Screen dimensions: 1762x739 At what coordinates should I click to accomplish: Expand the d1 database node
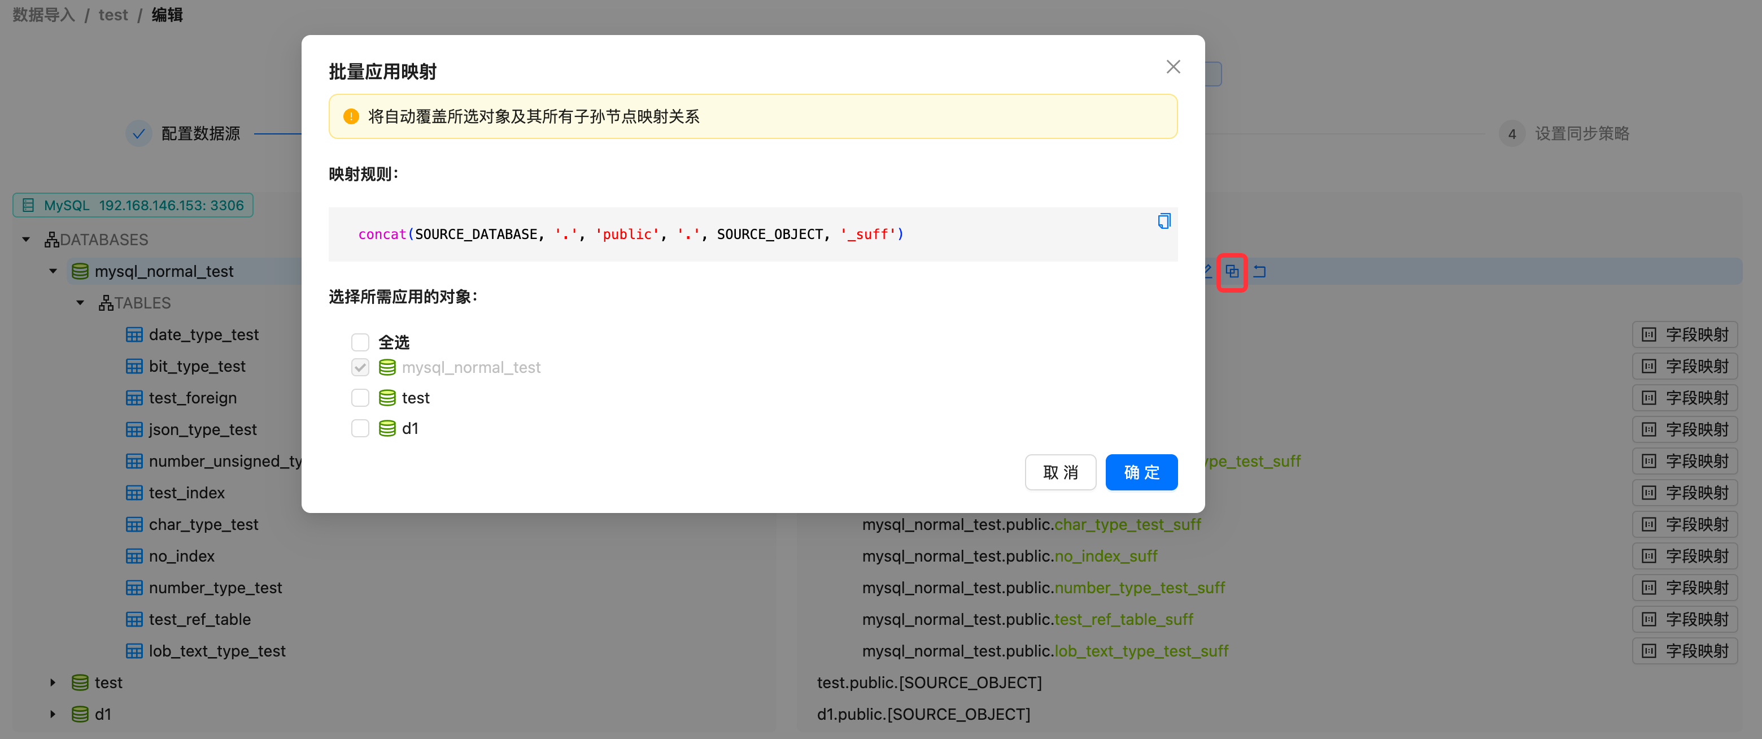pyautogui.click(x=53, y=714)
